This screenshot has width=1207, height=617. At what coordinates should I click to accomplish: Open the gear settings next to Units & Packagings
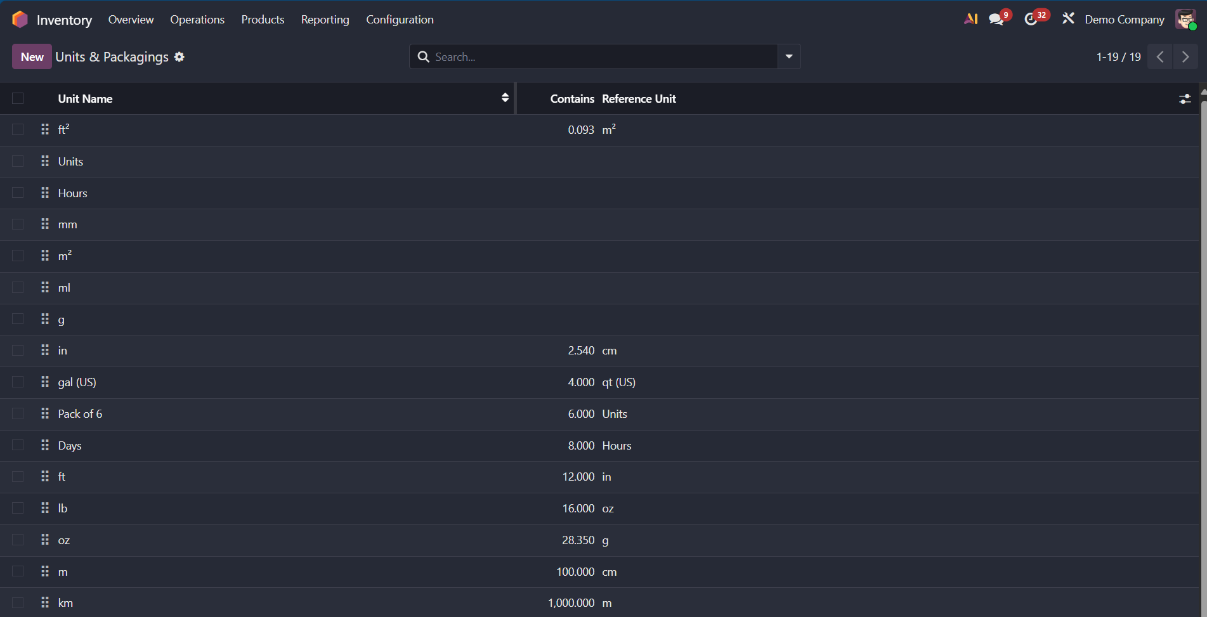(179, 57)
